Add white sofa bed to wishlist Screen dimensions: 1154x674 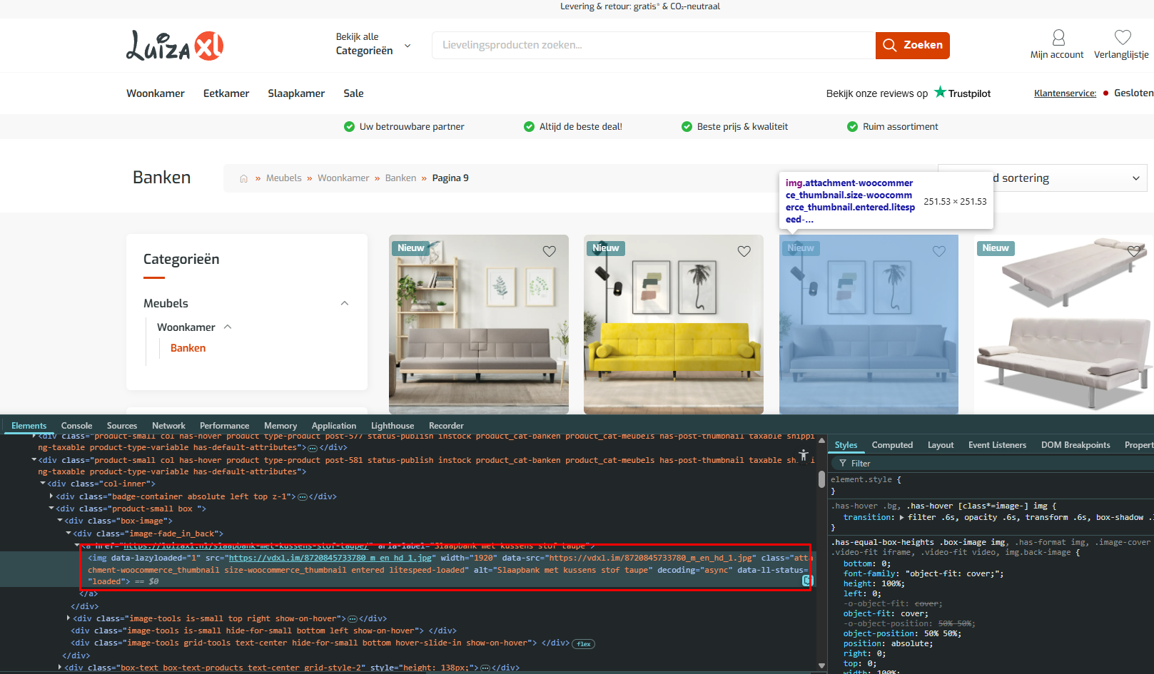[x=1134, y=251]
